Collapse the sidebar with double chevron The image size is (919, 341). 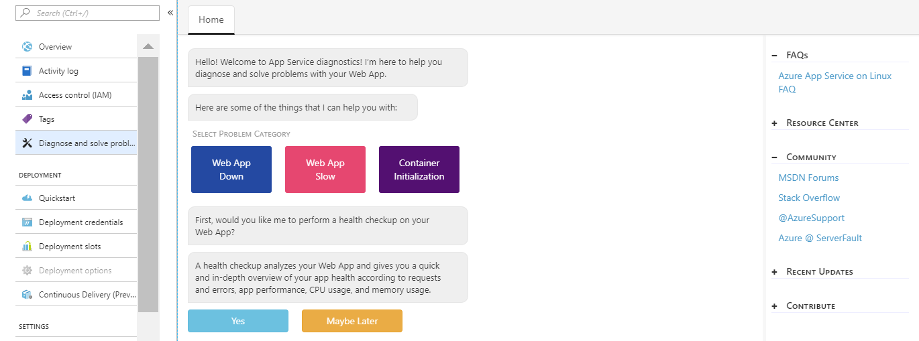tap(170, 13)
